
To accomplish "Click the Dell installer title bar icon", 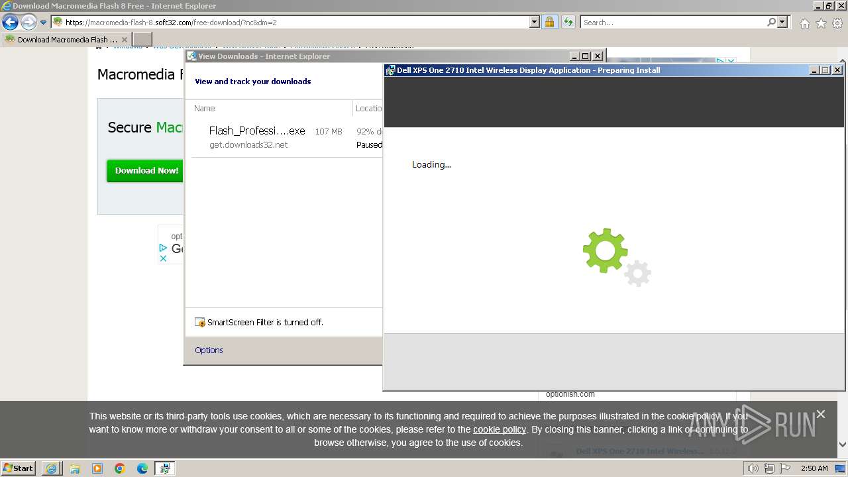I will pyautogui.click(x=390, y=70).
